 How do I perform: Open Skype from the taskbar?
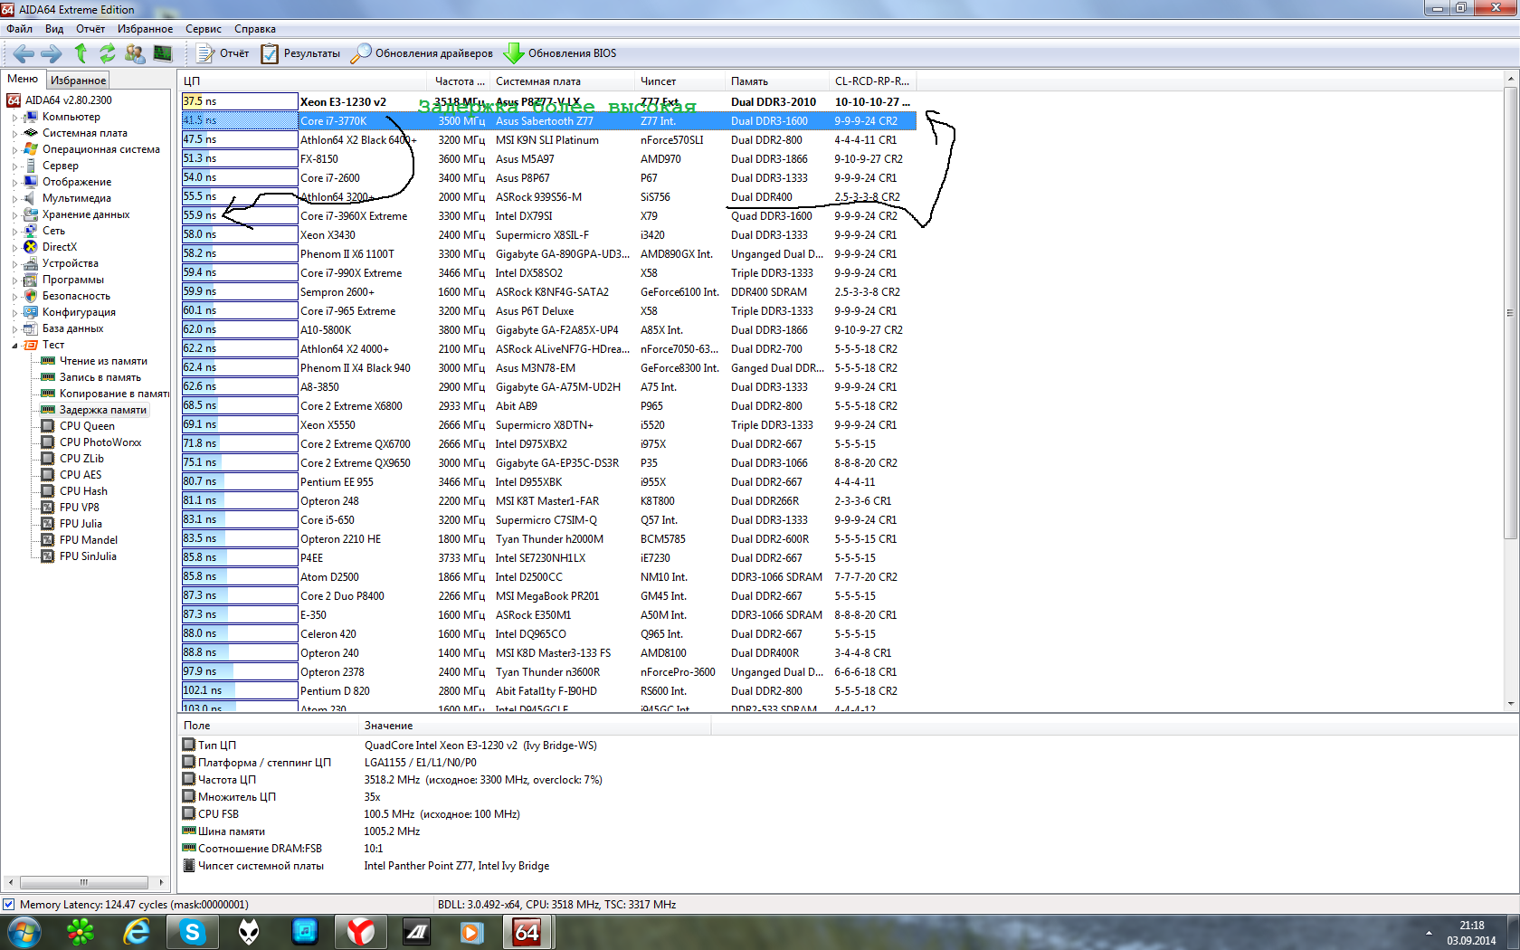pyautogui.click(x=193, y=932)
